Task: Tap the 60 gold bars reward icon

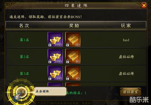Action: point(73,39)
